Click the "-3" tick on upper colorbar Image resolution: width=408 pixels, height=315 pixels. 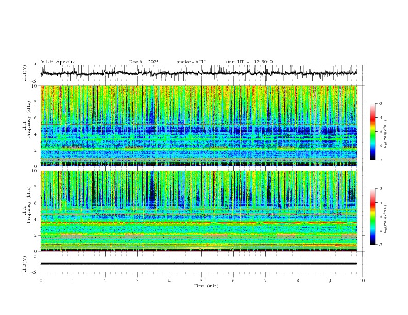(x=380, y=103)
